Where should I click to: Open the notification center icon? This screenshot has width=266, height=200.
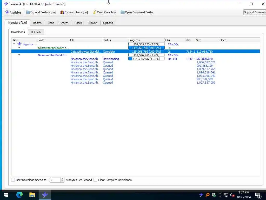[258, 195]
